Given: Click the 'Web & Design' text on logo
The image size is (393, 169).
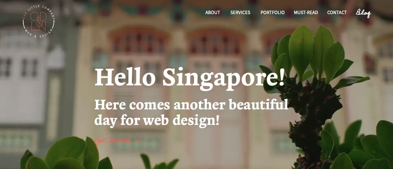Looking at the screenshot, I should (39, 35).
